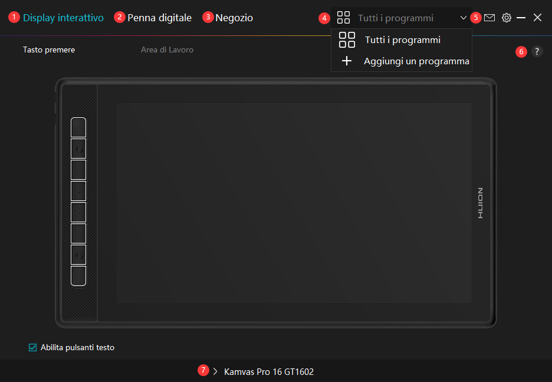The height and width of the screenshot is (382, 552).
Task: Click the fourth press key from the top
Action: [78, 191]
